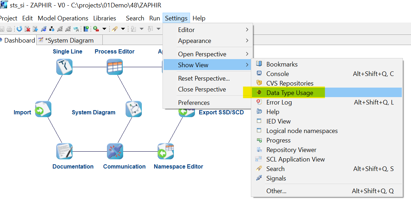This screenshot has height=203, width=411.
Task: Expand the dropdown arrow beside the flashlight search icon
Action: pyautogui.click(x=123, y=29)
